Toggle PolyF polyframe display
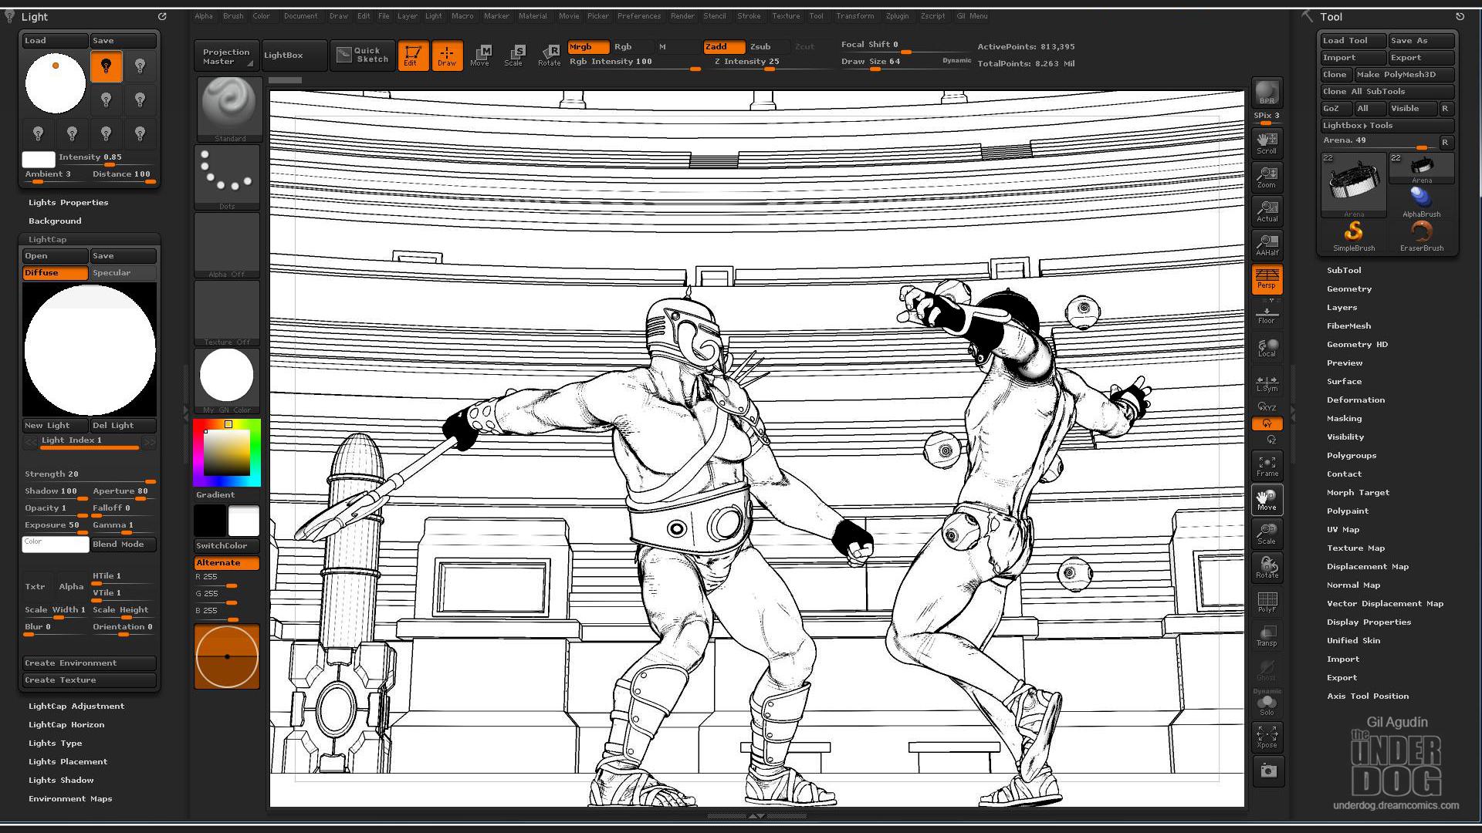 click(x=1267, y=602)
